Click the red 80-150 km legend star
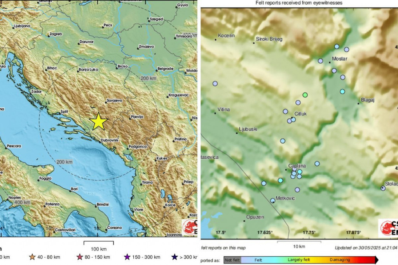Screen dimensions: 398x265 click(80, 257)
